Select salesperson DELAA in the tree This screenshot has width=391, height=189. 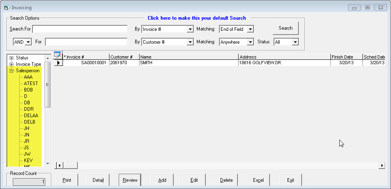coord(31,116)
